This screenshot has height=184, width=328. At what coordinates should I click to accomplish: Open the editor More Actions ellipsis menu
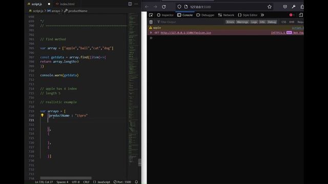(136, 4)
